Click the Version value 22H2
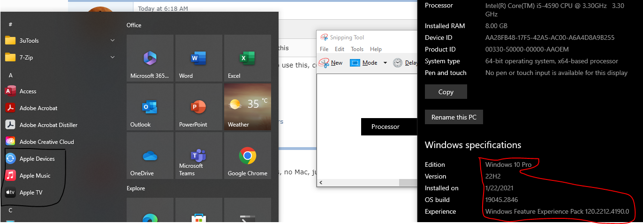643x224 pixels. (x=493, y=176)
